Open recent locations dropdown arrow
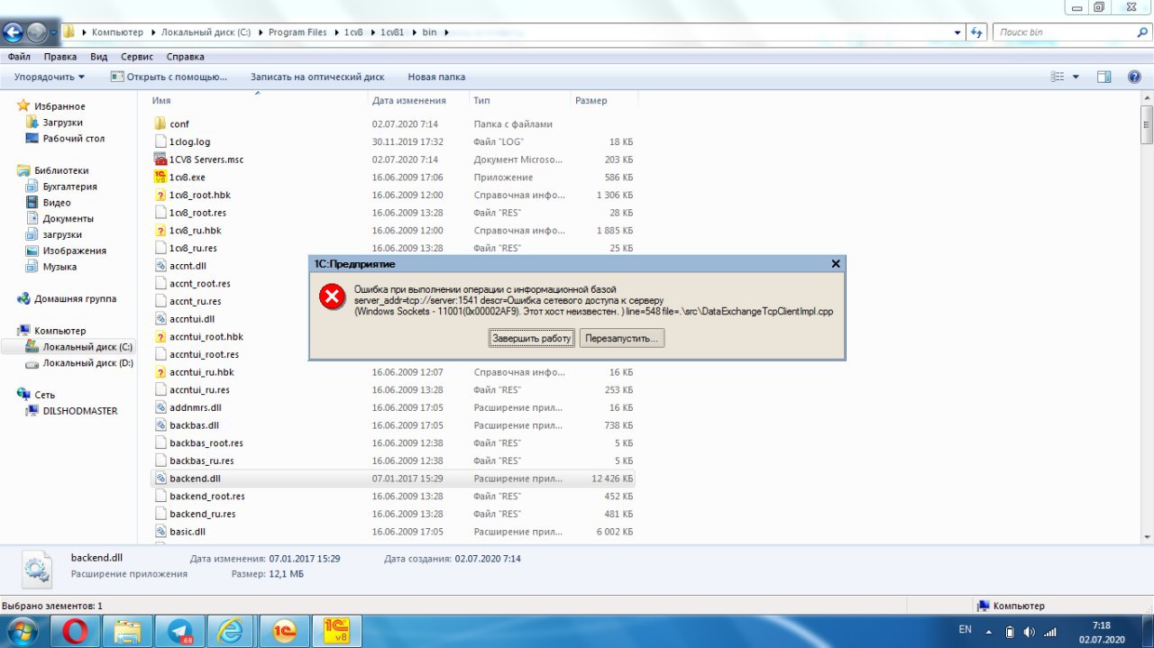The height and width of the screenshot is (648, 1154). click(54, 33)
